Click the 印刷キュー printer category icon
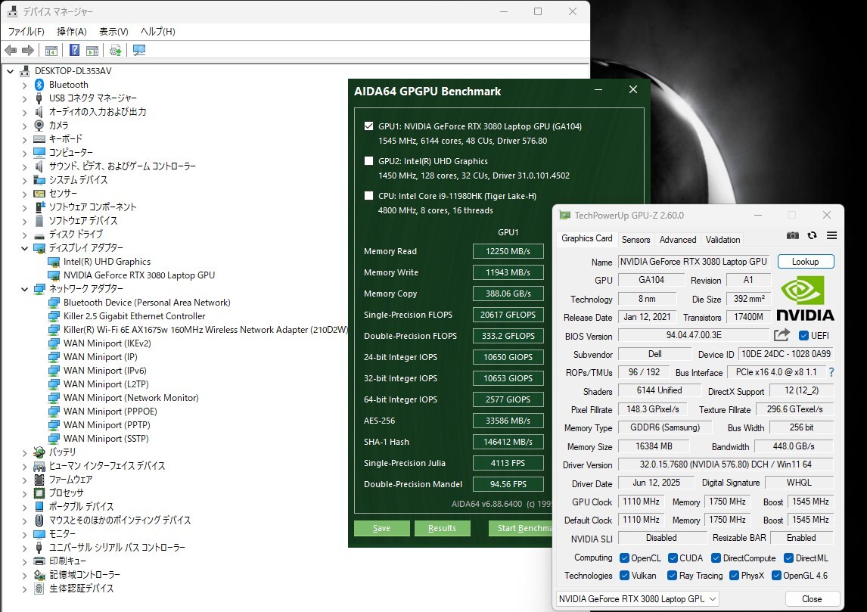Image resolution: width=867 pixels, height=612 pixels. point(39,561)
